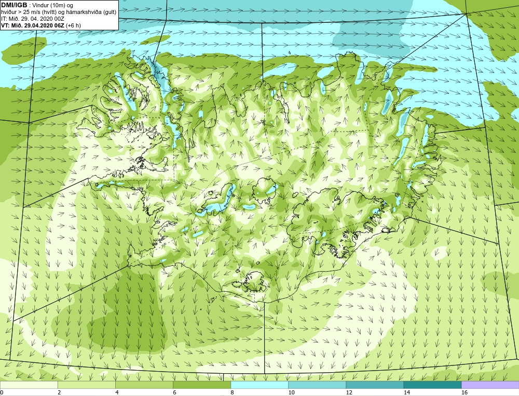Click the "IT: Mið. 29. 04. 2020 00Z" line
This screenshot has width=519, height=396.
click(33, 19)
